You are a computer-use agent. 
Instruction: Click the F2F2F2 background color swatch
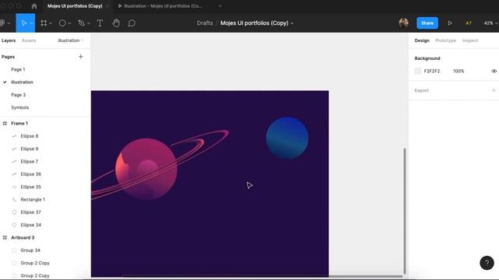point(418,71)
